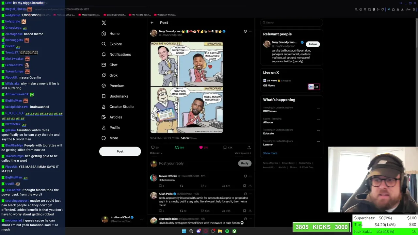Open three-dot menu for Alisson trend
Screen dimensions: 418x235
[318, 119]
